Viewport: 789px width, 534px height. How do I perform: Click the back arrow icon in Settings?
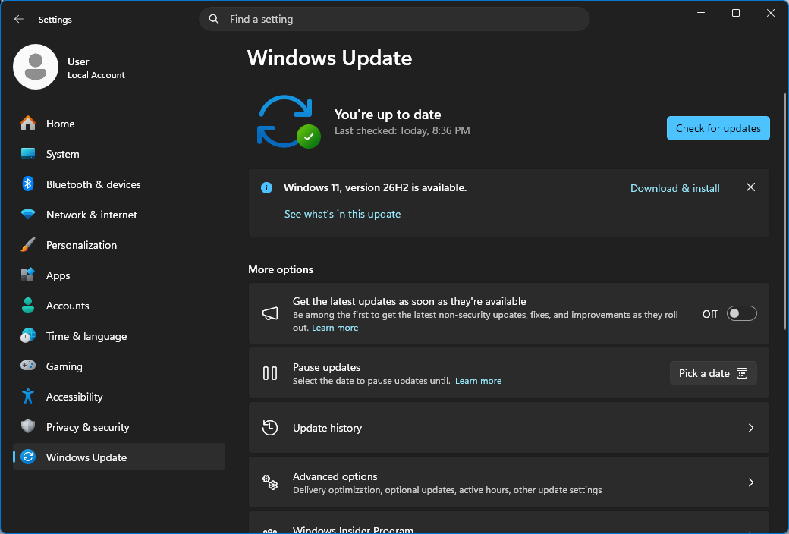point(19,19)
